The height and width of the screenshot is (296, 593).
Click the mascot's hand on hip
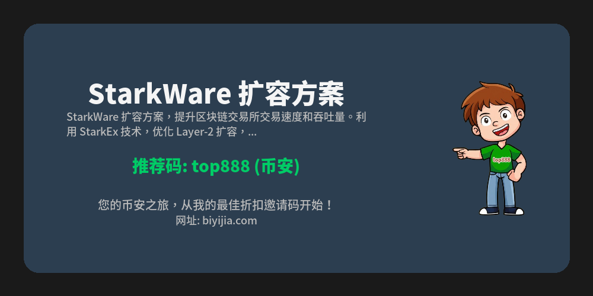pos(514,175)
